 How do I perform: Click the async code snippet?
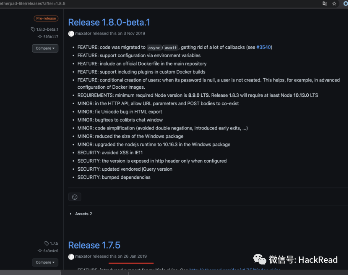click(154, 48)
